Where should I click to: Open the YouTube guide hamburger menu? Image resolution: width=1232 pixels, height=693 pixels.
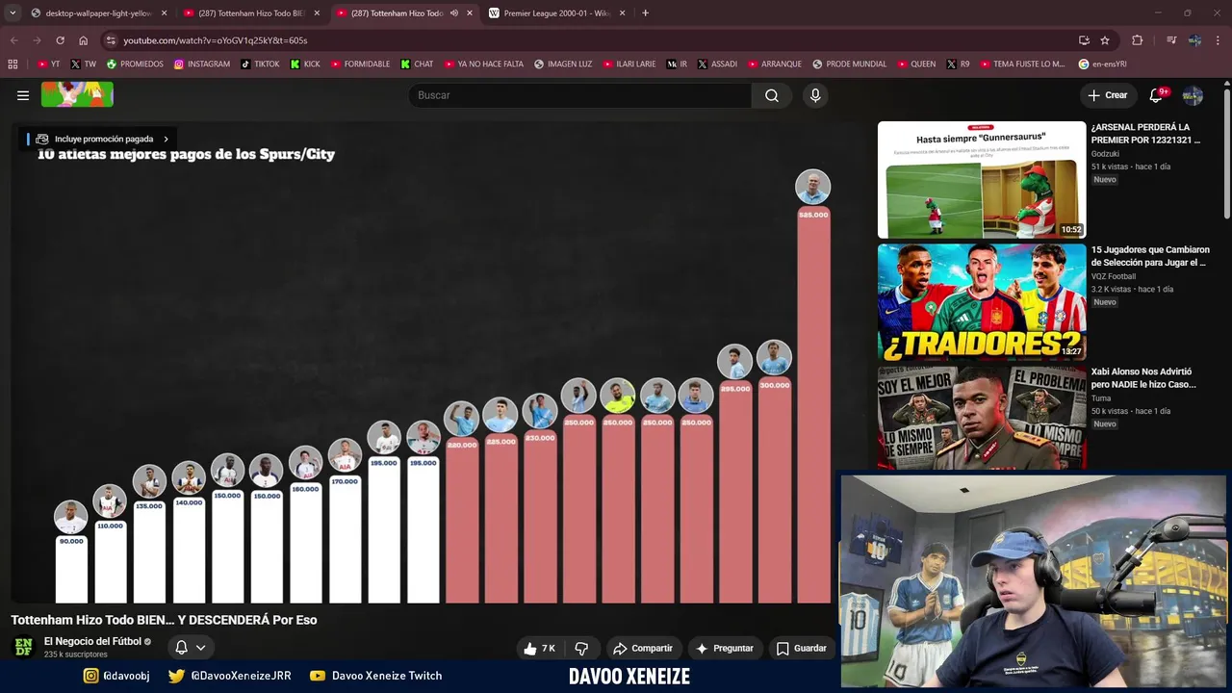coord(23,95)
